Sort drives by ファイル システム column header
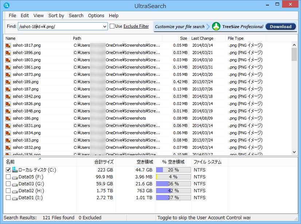 point(210,162)
